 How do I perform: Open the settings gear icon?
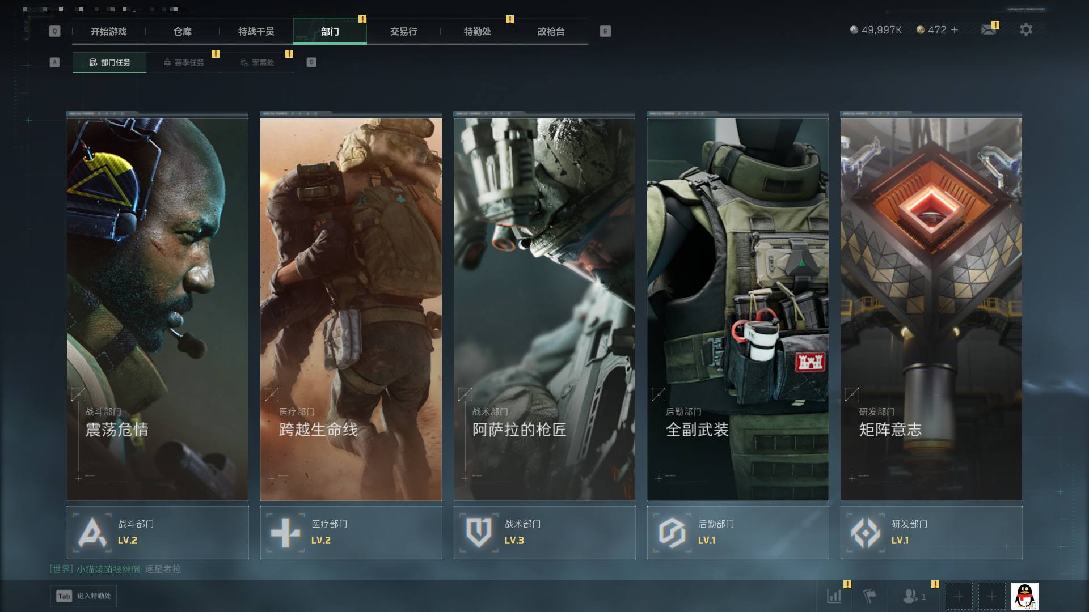pyautogui.click(x=1025, y=29)
